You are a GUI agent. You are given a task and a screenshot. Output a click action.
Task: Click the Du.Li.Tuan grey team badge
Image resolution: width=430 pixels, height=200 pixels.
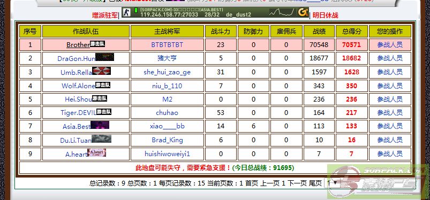pos(101,139)
